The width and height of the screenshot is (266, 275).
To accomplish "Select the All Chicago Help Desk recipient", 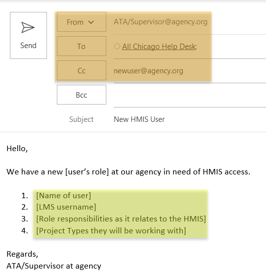I will pyautogui.click(x=159, y=47).
